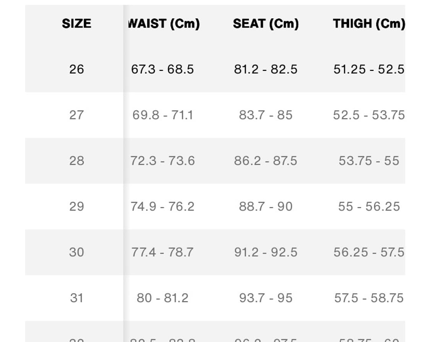Select size 26 row label
430x342 pixels.
[76, 69]
